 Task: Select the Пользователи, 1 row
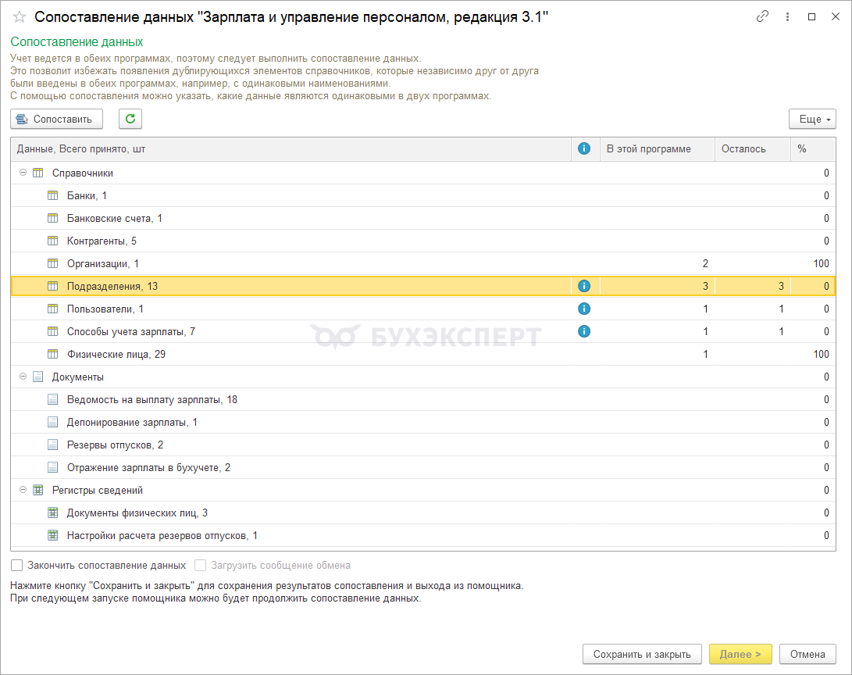click(x=422, y=309)
